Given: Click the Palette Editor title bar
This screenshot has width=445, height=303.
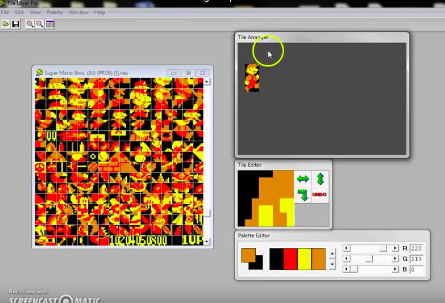Looking at the screenshot, I should tap(332, 236).
